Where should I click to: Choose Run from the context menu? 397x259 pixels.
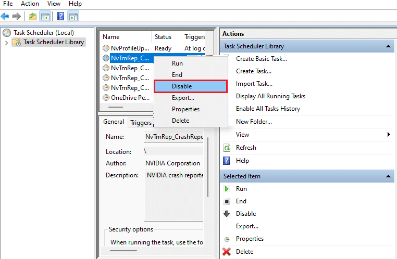click(191, 63)
